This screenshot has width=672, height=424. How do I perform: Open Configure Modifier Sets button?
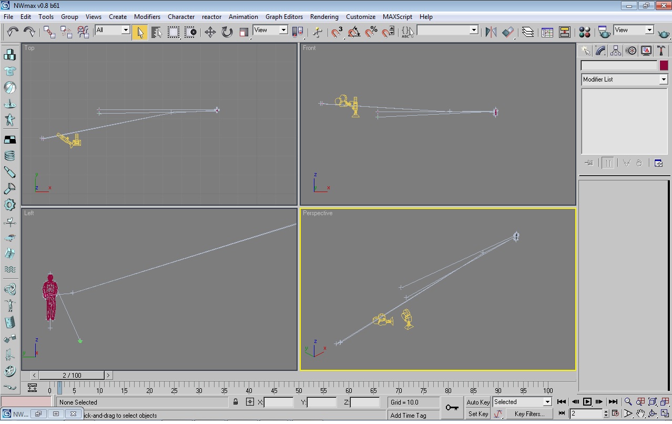658,163
